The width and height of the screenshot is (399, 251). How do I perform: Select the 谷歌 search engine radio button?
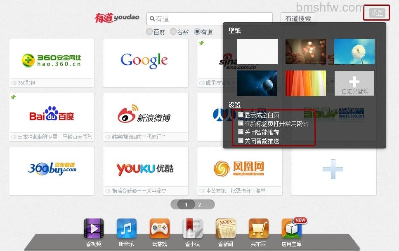click(173, 32)
